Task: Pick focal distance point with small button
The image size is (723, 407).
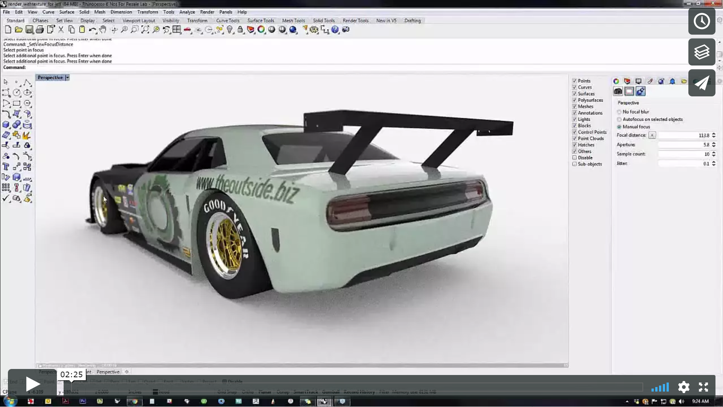Action: point(652,135)
